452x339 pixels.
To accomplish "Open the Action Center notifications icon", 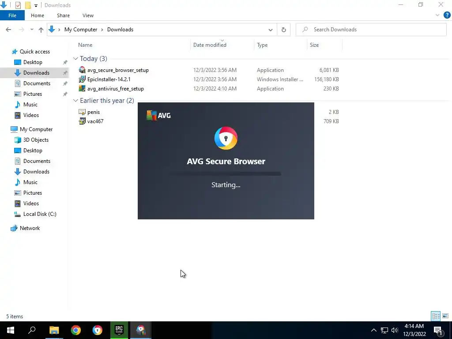I will [438, 330].
